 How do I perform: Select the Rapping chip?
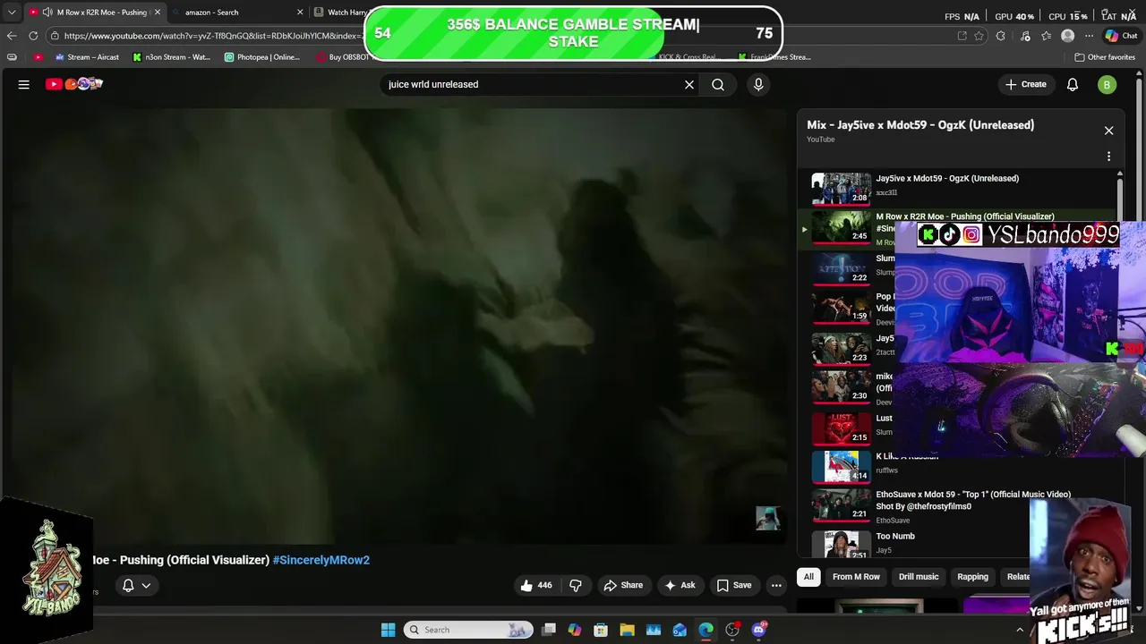[972, 577]
